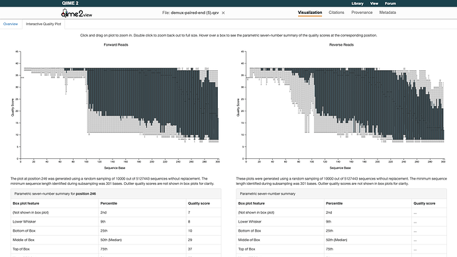Click the left 'Bottom of Box' row label
Screen dimensions: 457x257
tap(24, 231)
